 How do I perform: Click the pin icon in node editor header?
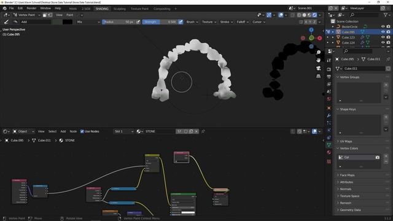coord(203,131)
